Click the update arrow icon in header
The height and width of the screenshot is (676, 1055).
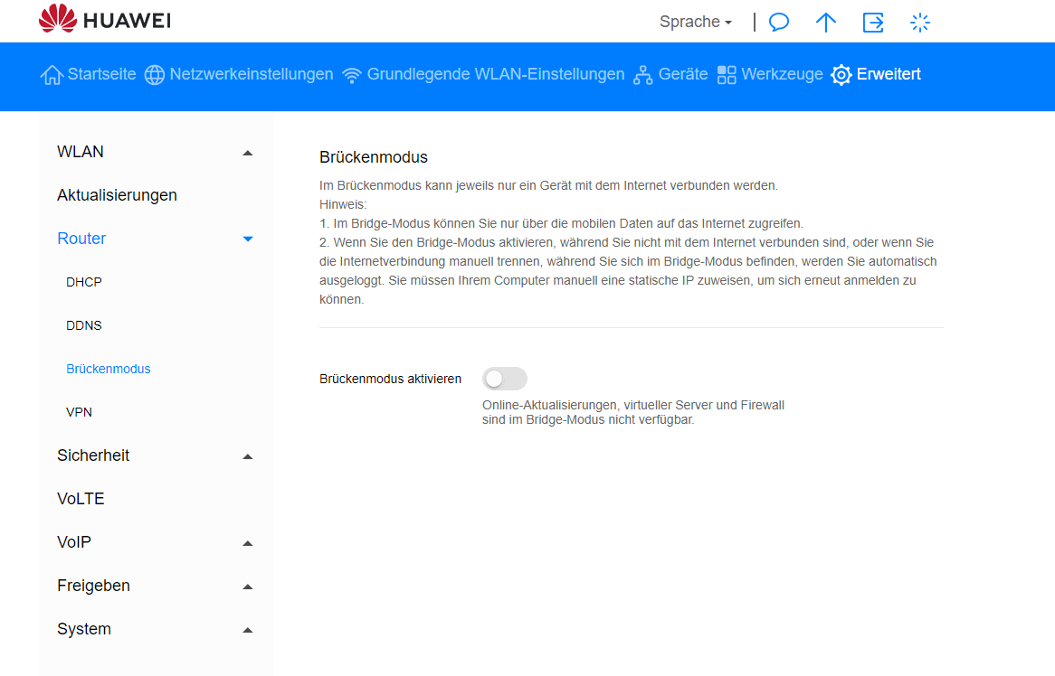coord(825,23)
